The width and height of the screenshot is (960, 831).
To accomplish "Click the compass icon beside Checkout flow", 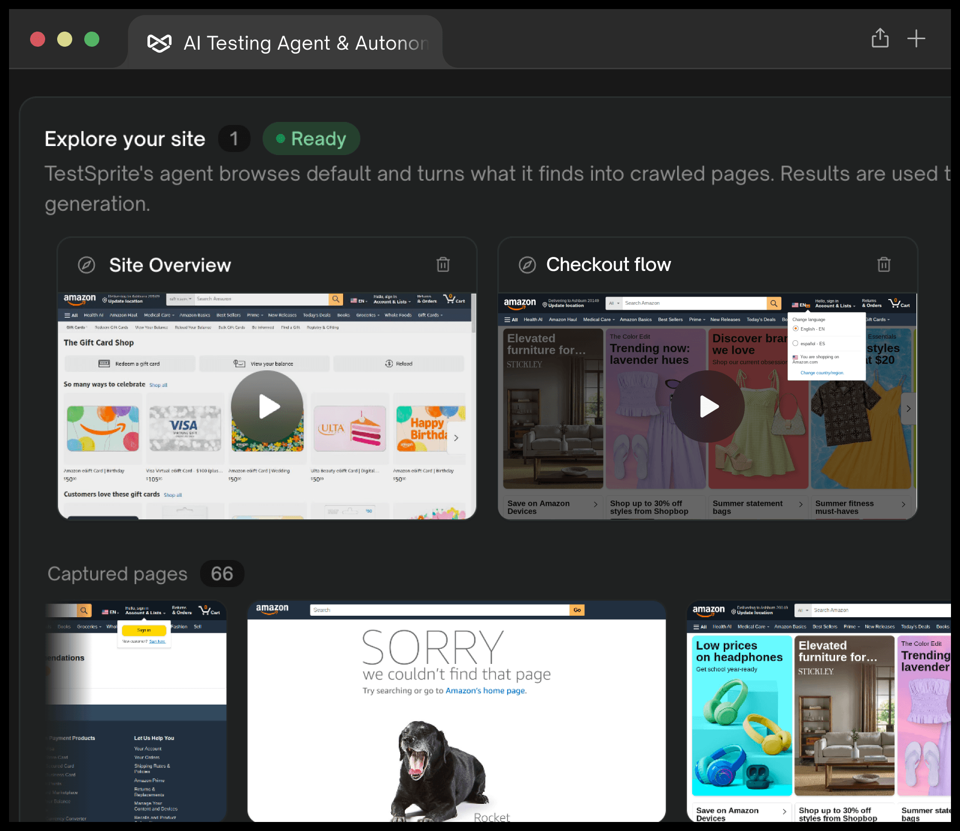I will click(527, 265).
